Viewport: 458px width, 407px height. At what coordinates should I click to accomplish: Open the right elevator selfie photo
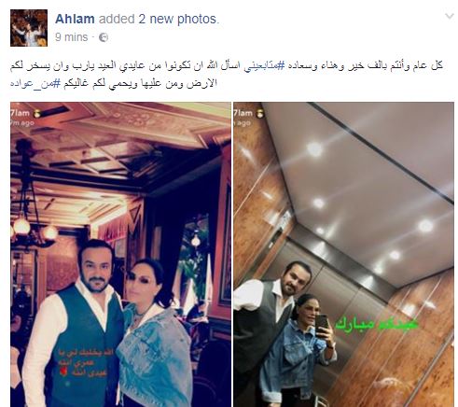343,254
